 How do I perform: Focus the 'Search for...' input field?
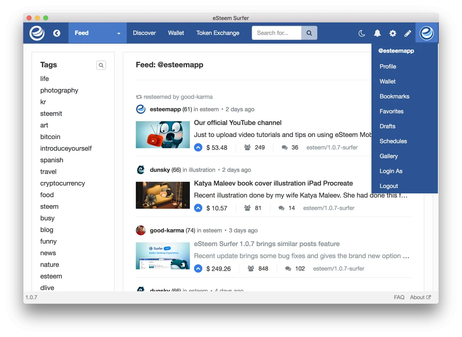coord(276,33)
